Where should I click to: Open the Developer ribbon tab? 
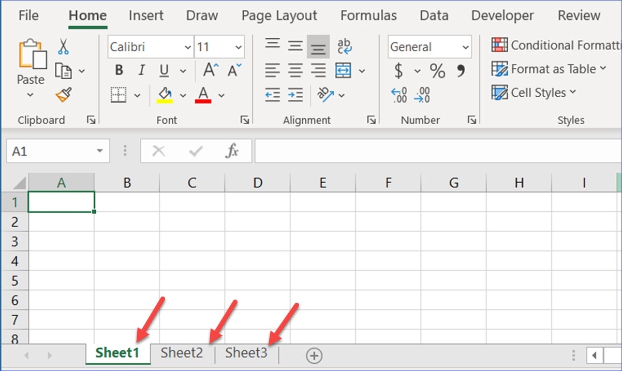[x=501, y=16]
